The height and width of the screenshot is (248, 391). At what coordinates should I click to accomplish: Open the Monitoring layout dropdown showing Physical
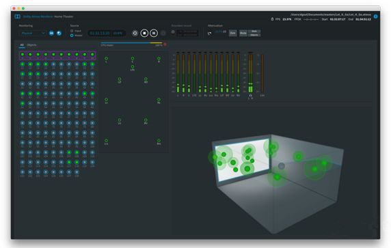click(x=33, y=33)
